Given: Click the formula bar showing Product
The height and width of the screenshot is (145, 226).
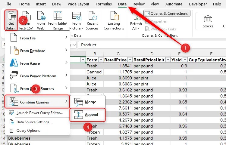Looking at the screenshot, I should (x=152, y=45).
